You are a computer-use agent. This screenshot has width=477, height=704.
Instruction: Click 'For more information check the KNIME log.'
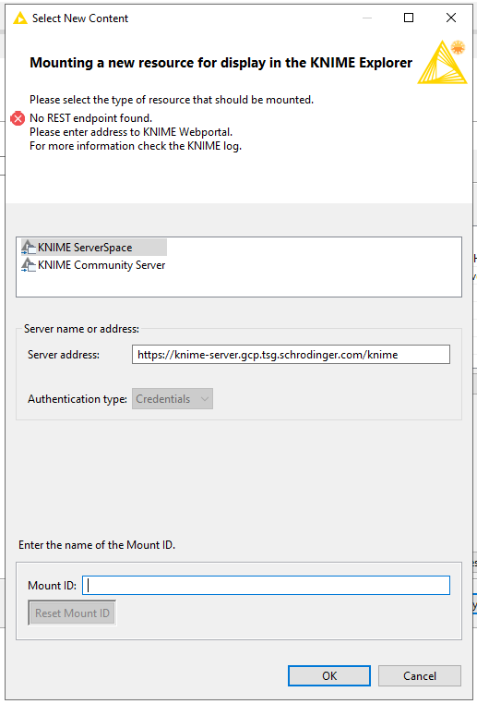(x=136, y=146)
